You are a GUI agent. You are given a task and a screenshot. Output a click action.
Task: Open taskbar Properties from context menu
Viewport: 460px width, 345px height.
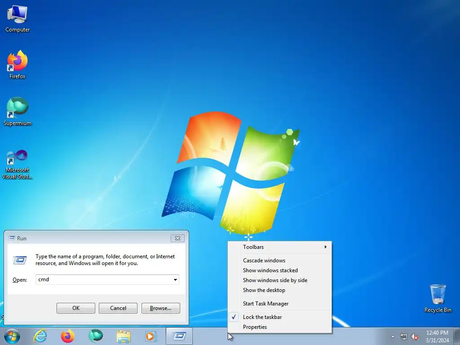pos(280,327)
